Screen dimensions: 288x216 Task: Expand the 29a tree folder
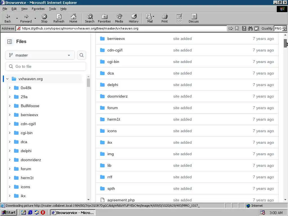(10, 97)
